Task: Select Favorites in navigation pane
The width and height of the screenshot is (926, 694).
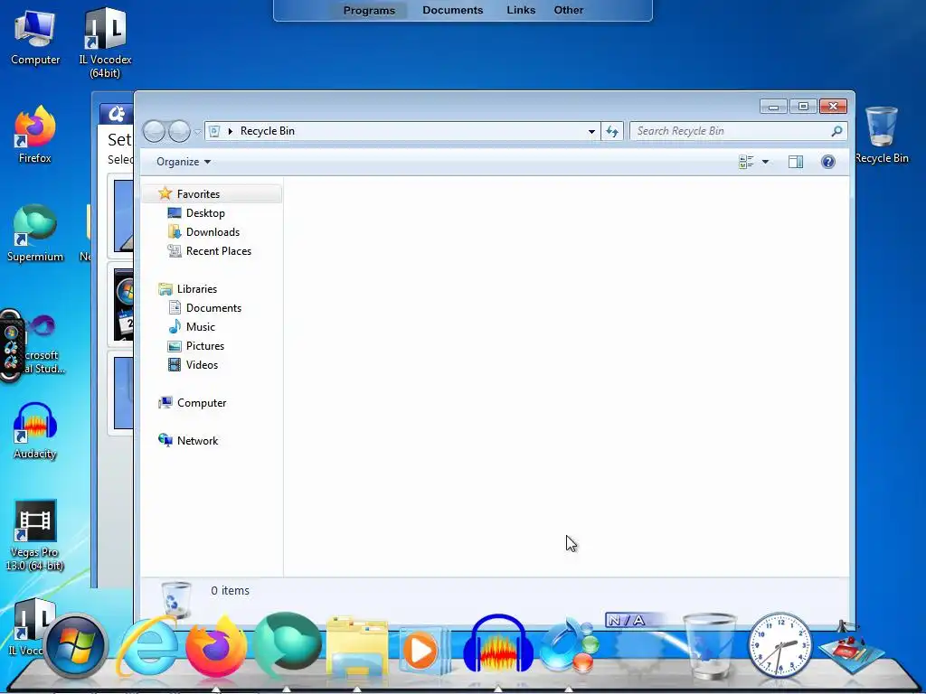Action: (x=212, y=194)
